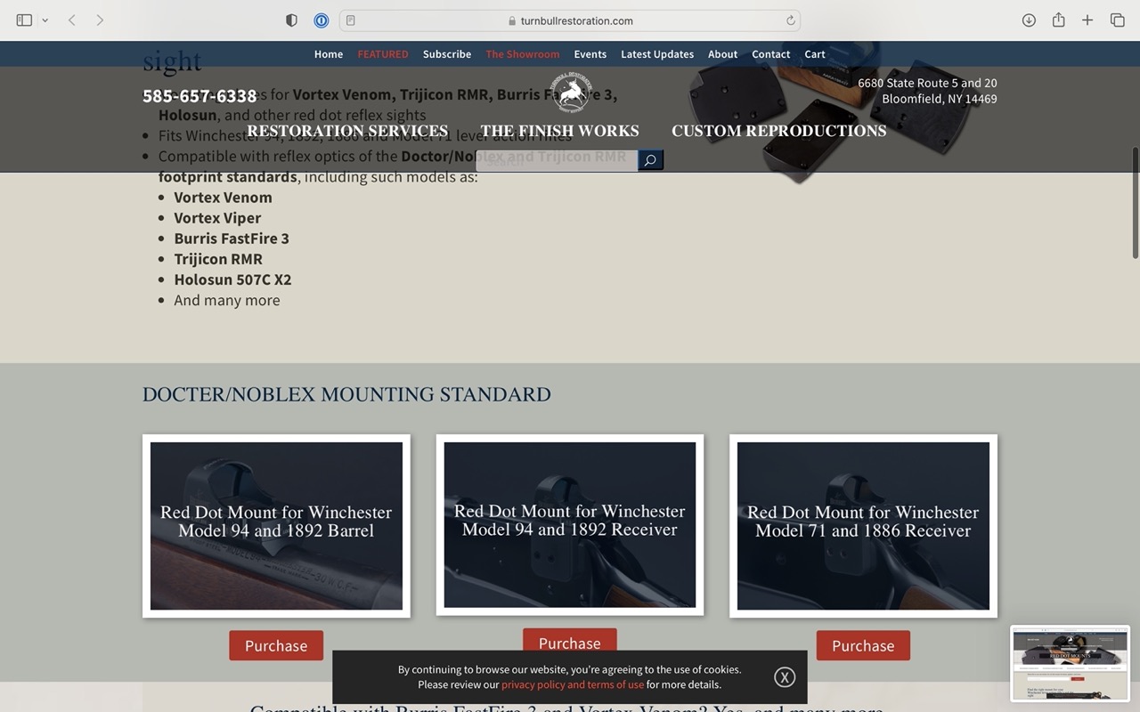Show Safari downloads
This screenshot has height=712, width=1140.
point(1029,20)
